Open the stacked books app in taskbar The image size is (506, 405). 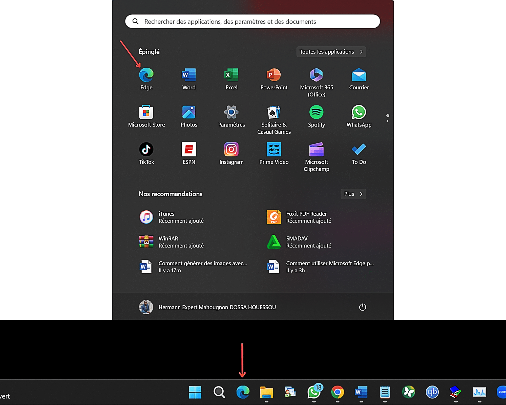coord(456,392)
